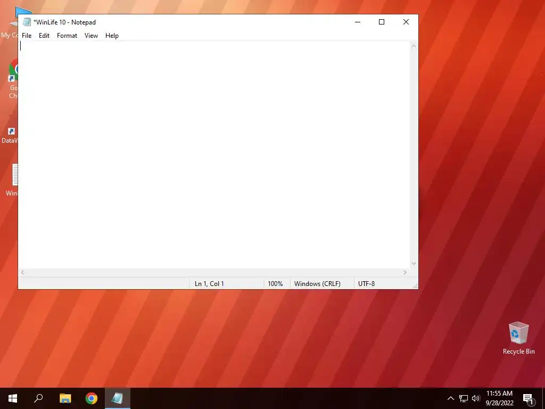The image size is (545, 409).
Task: Open the notification center icon
Action: click(528, 398)
